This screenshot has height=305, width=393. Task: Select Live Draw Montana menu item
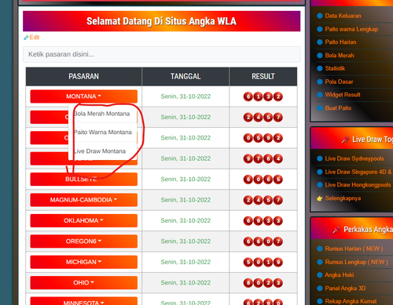(x=102, y=151)
